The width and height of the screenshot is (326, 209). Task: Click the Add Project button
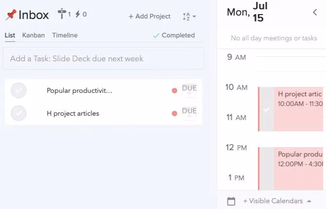tap(149, 17)
